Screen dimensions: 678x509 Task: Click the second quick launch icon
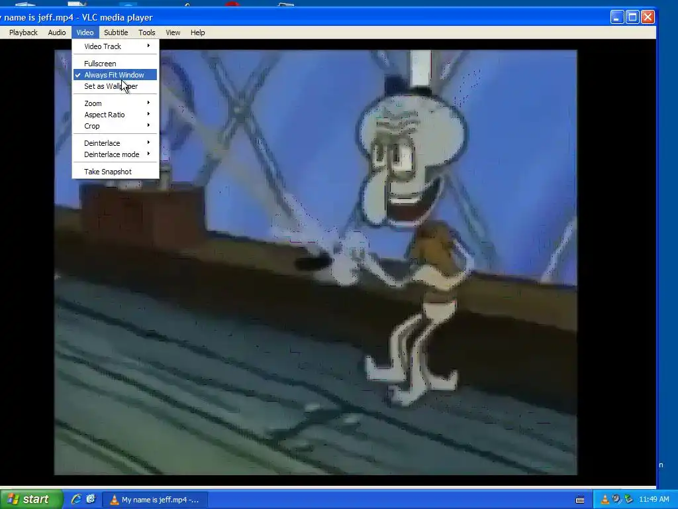91,499
